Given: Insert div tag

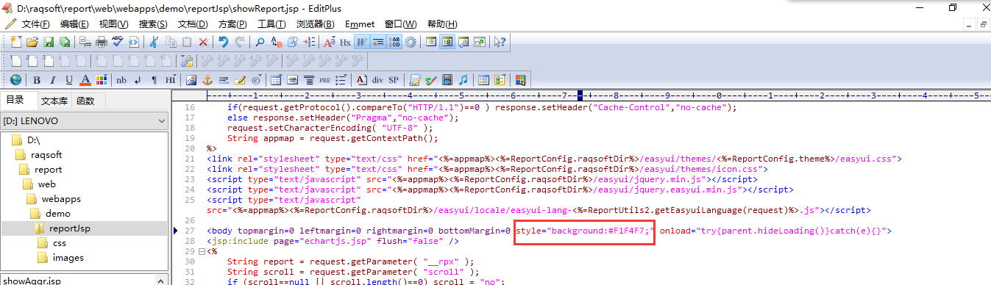Looking at the screenshot, I should [377, 80].
